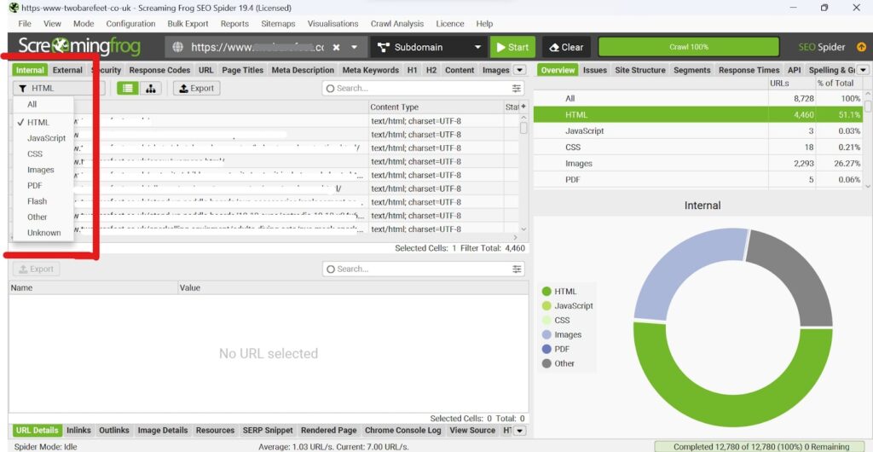Open the Subdomain crawl scope dropdown
This screenshot has height=452, width=873.
[429, 47]
